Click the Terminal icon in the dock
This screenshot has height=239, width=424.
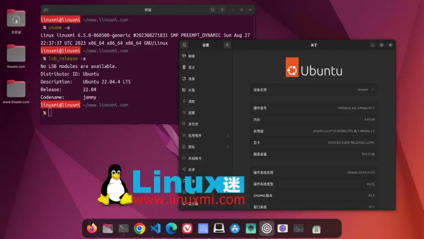tap(124, 228)
